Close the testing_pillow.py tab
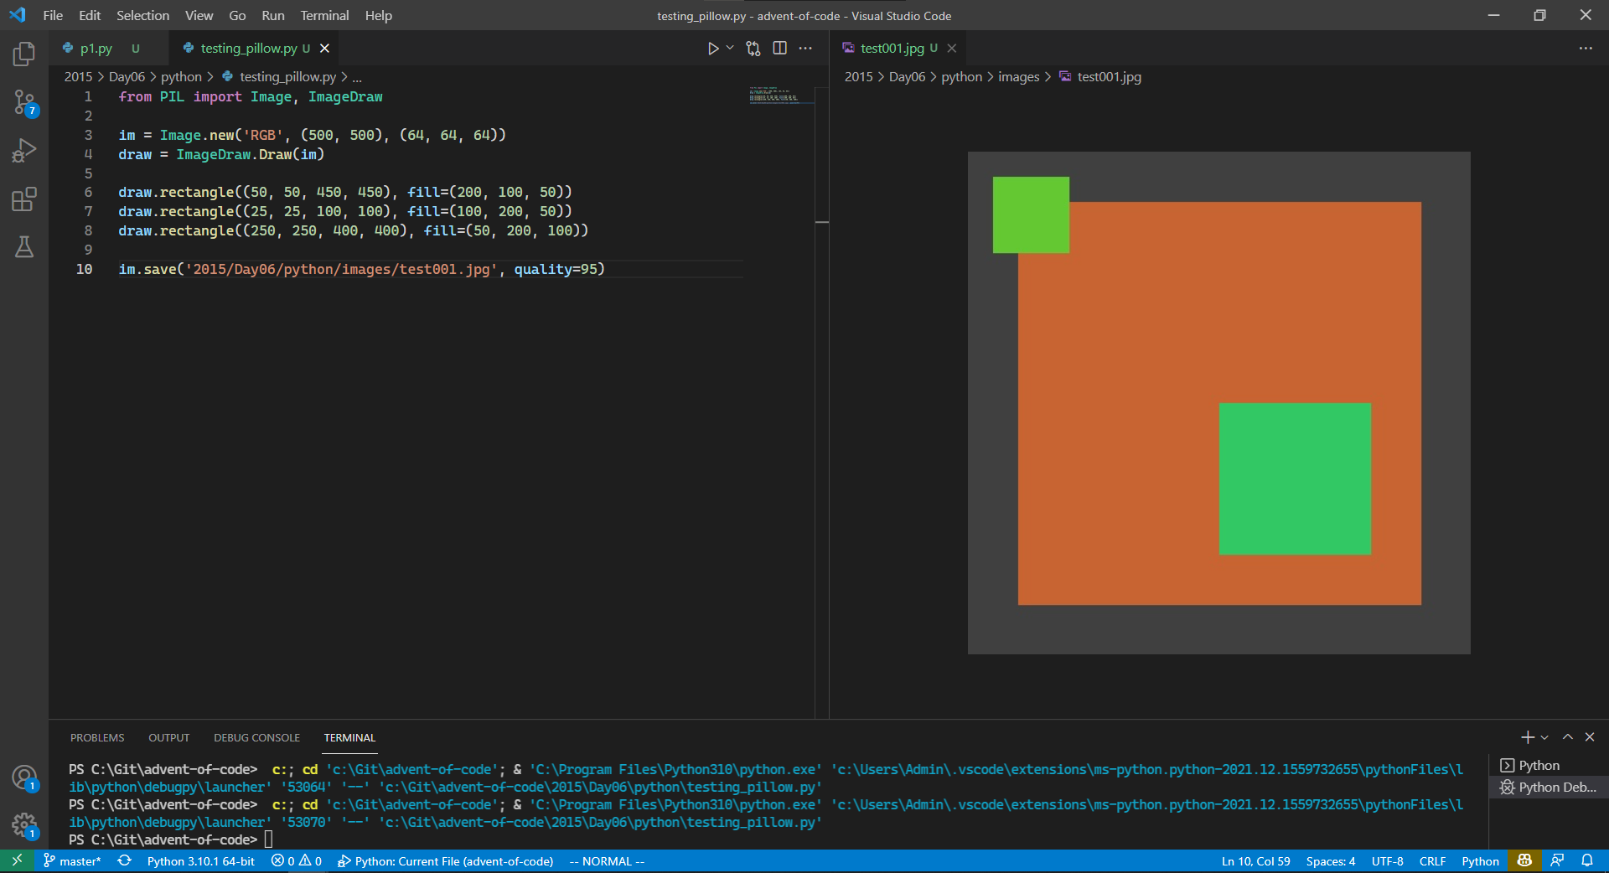 [x=324, y=49]
